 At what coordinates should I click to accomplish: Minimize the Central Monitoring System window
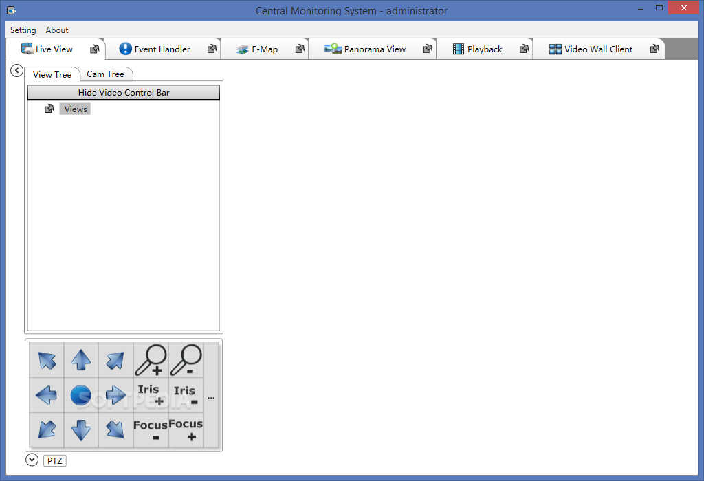641,8
